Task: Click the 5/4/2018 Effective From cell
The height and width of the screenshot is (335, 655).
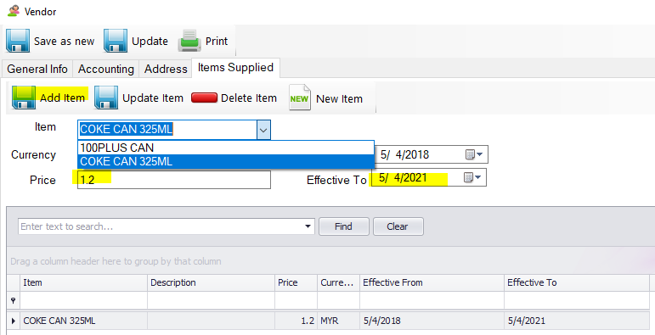Action: [x=432, y=321]
